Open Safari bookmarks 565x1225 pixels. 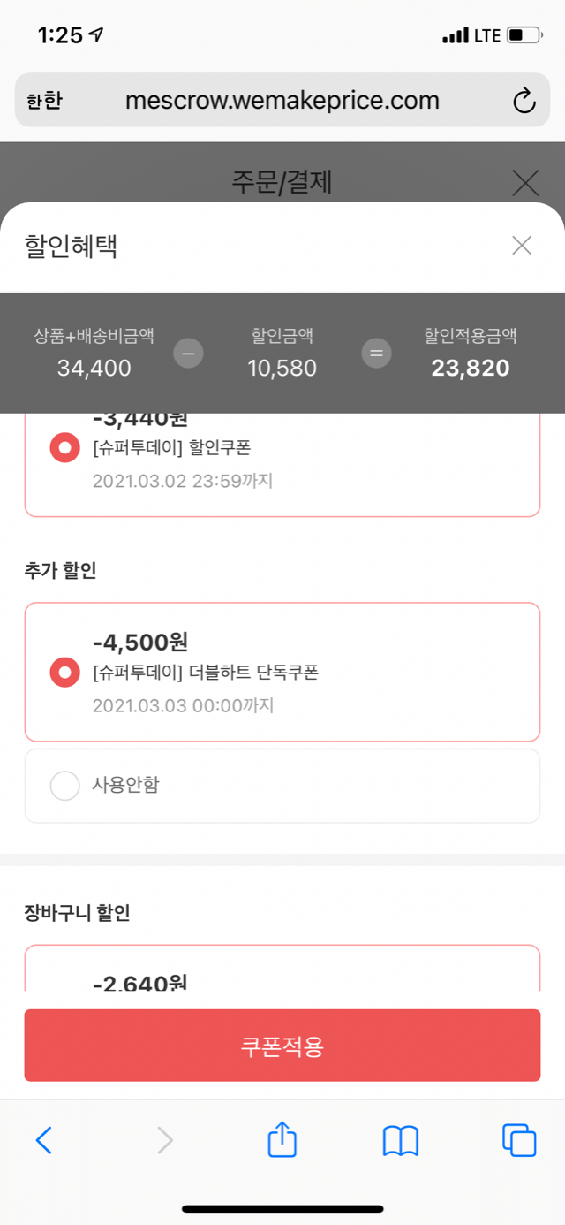click(x=400, y=1140)
